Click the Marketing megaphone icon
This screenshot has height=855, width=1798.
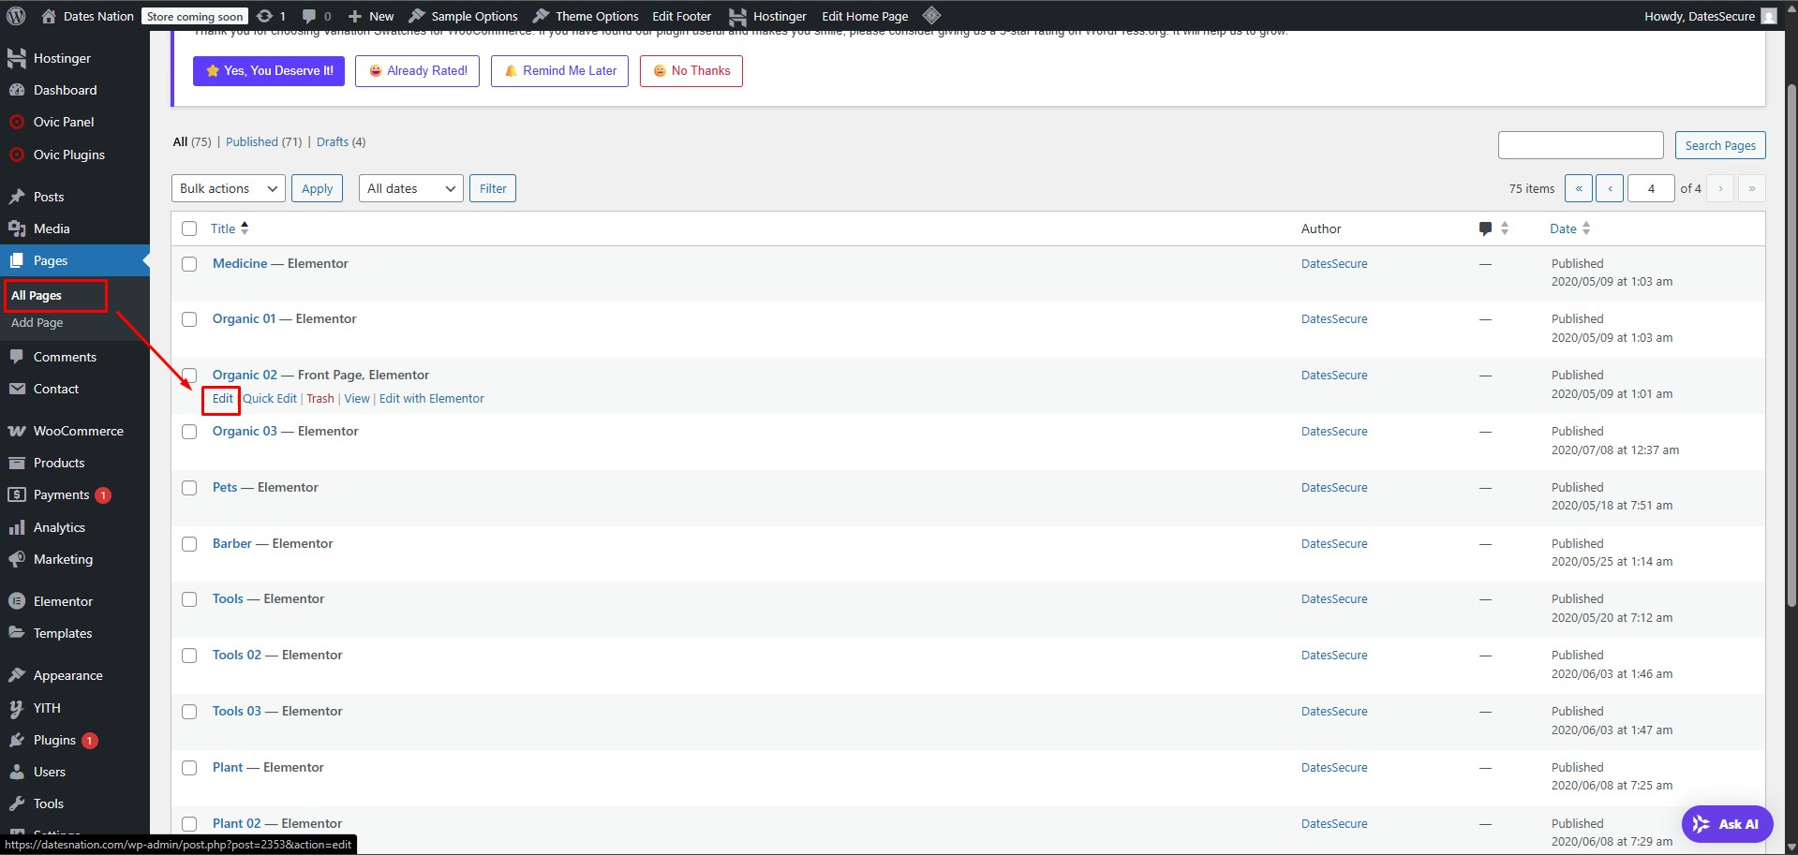click(17, 559)
